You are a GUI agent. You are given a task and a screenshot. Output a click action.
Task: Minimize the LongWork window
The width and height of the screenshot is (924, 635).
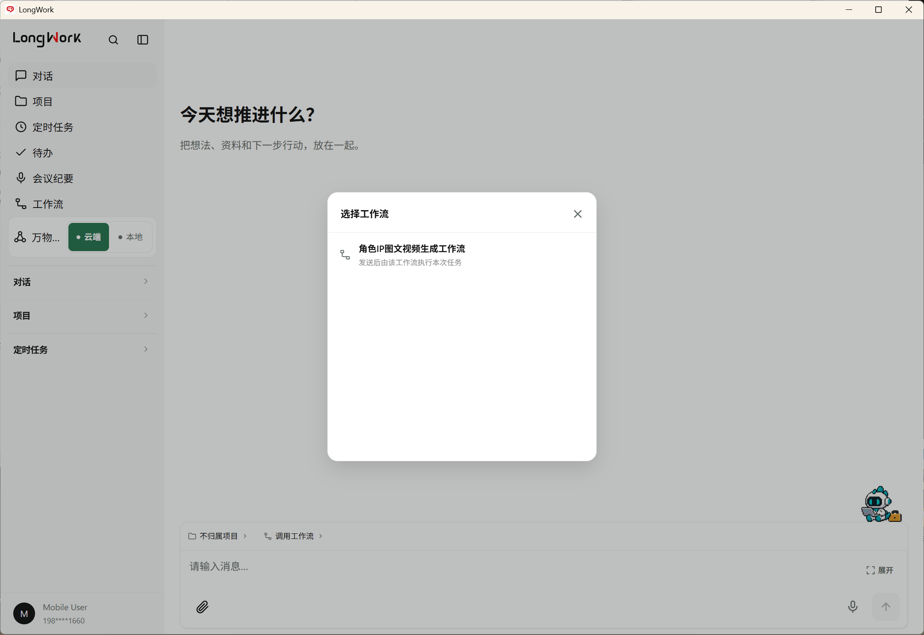(x=849, y=9)
